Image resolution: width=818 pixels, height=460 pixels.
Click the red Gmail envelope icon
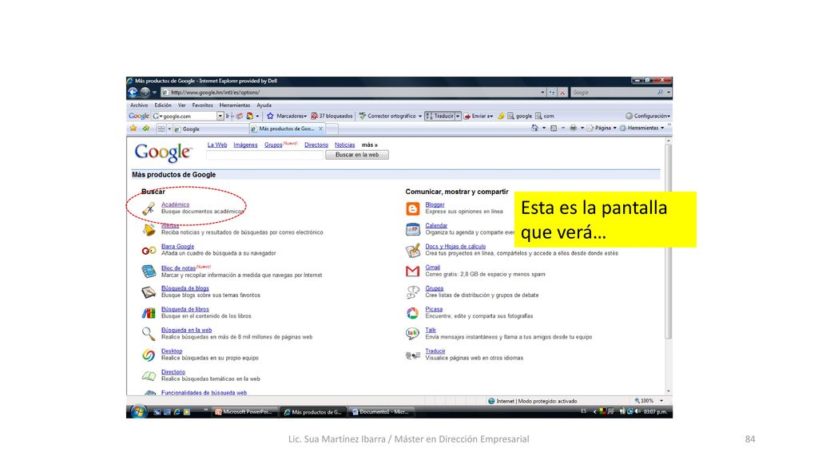(x=413, y=272)
